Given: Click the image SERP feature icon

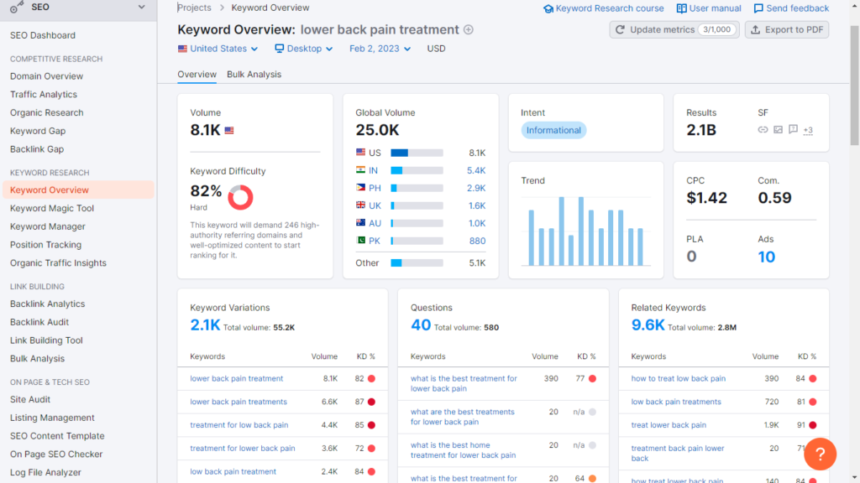Looking at the screenshot, I should coord(778,130).
